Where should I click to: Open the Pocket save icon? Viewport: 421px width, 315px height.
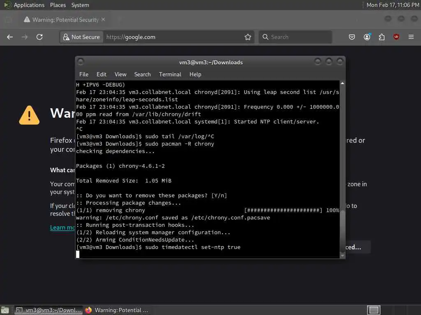point(352,37)
